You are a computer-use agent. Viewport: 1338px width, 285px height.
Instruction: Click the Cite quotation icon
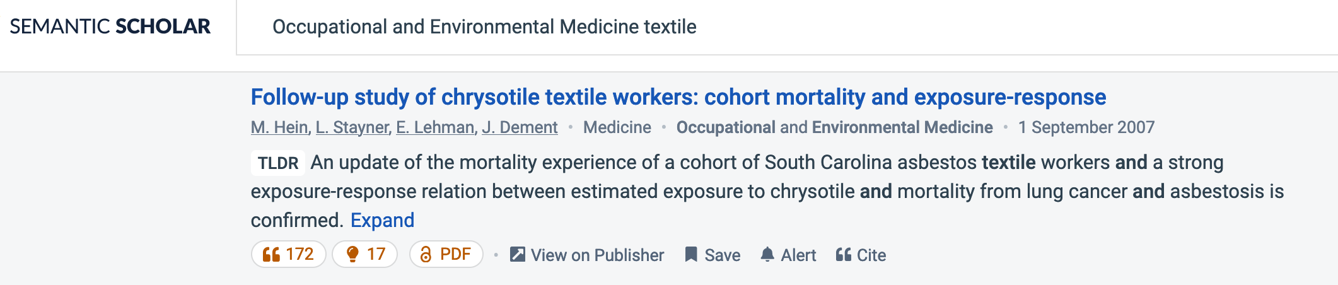pyautogui.click(x=843, y=255)
